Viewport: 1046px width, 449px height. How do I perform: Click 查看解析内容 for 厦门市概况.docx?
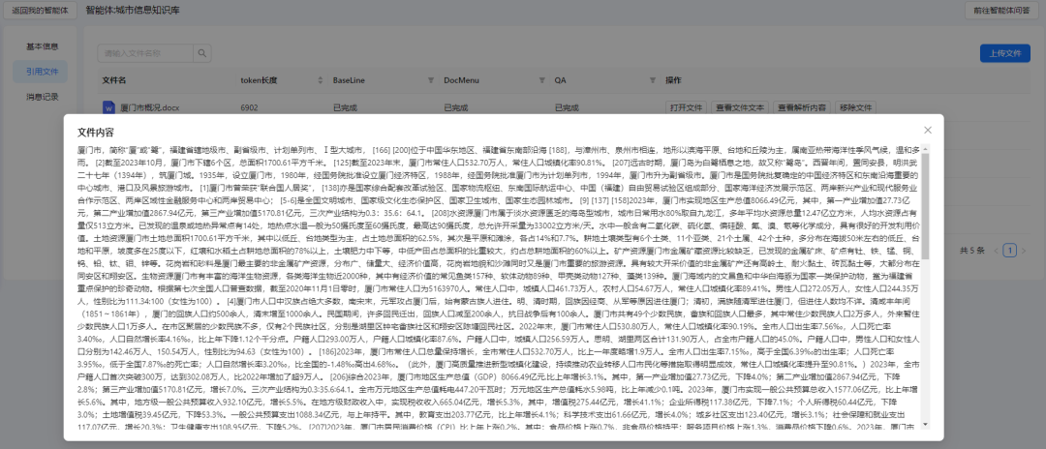(803, 107)
